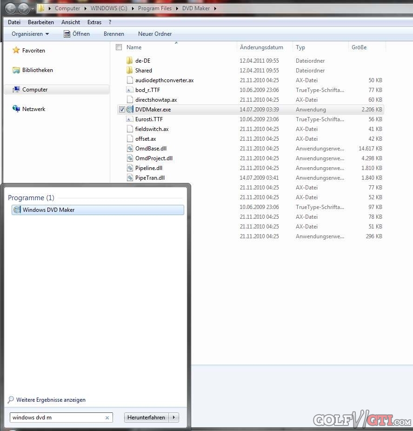The height and width of the screenshot is (431, 413).
Task: Open recent locations dropdown beside navigation arrows
Action: pyautogui.click(x=33, y=9)
